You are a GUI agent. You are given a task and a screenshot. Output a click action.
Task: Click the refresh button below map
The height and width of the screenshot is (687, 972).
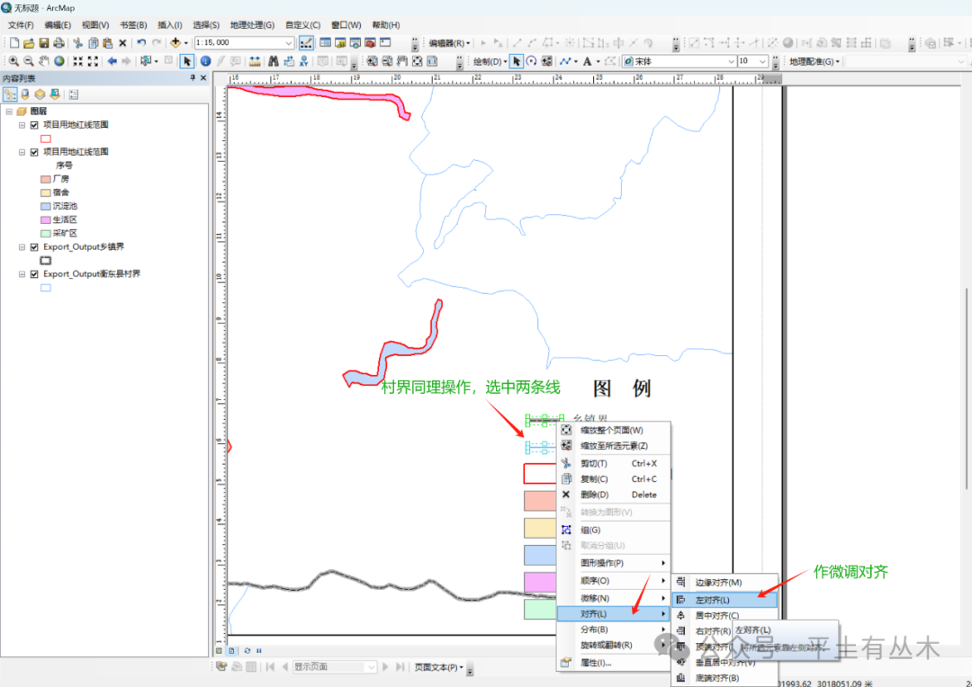247,651
